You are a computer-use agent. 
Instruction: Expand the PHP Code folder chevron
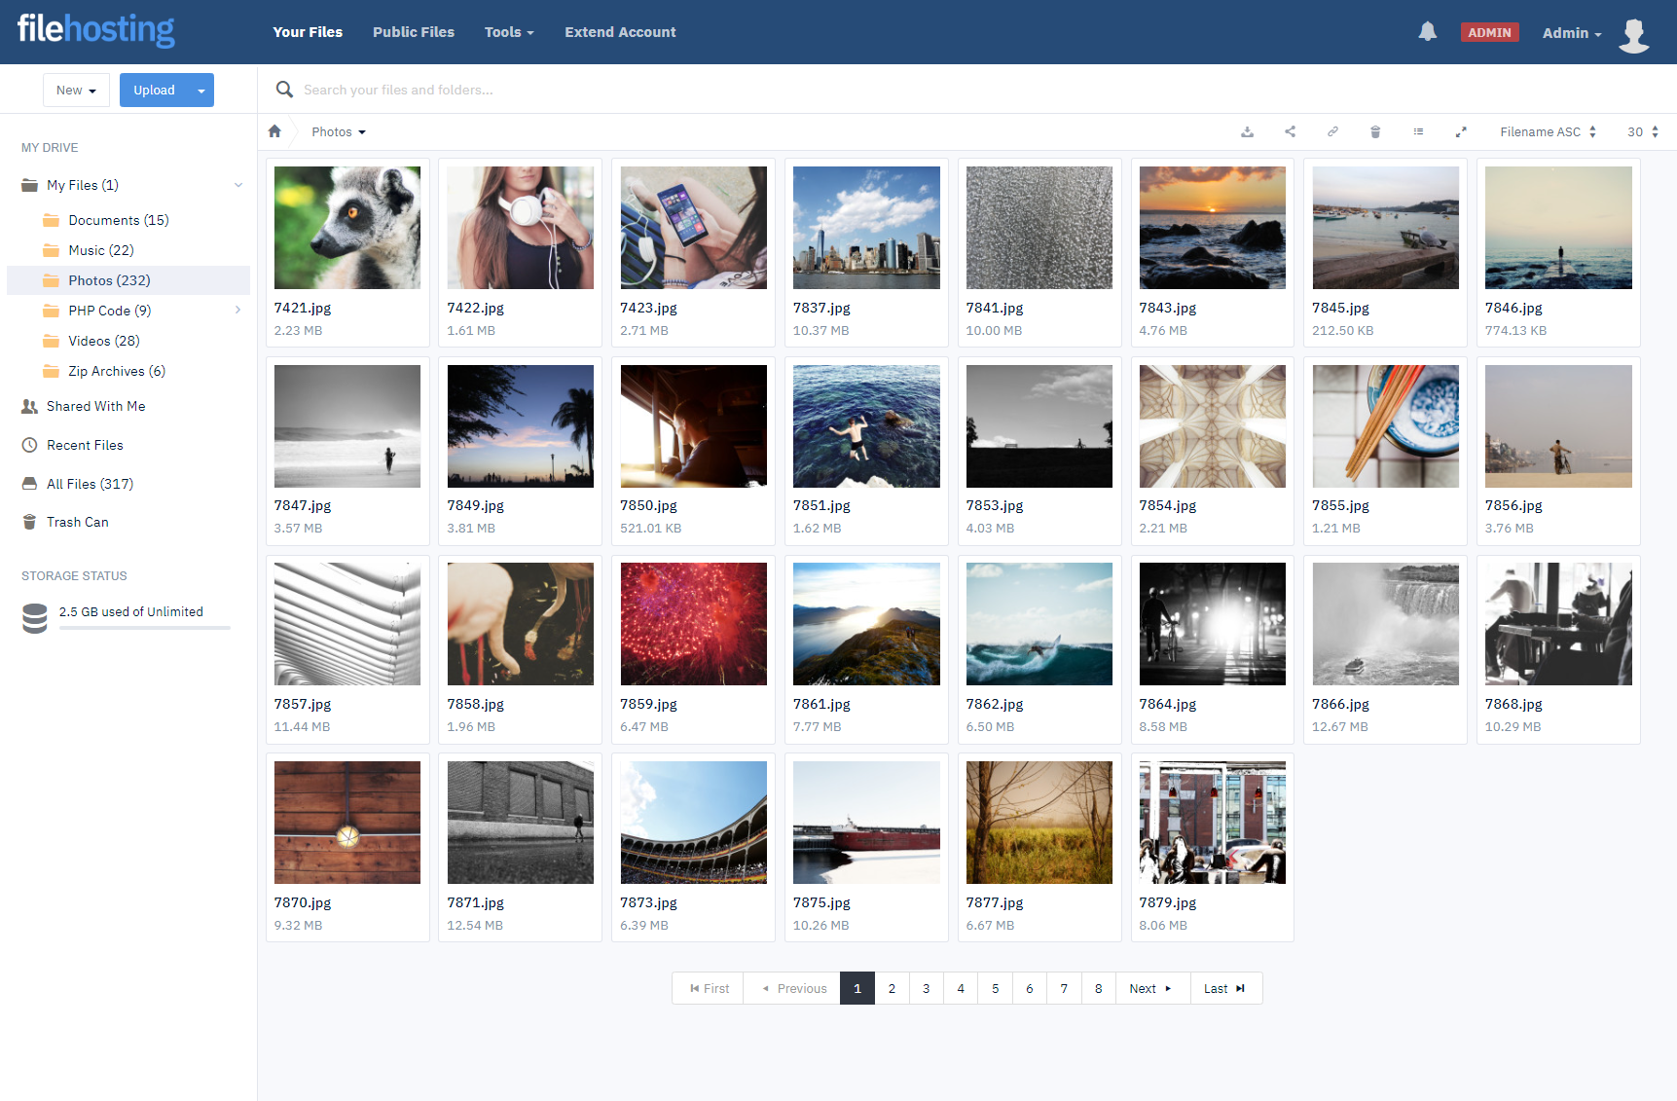coord(237,311)
